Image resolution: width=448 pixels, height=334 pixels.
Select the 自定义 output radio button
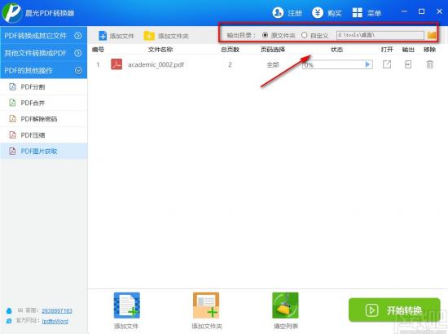click(x=305, y=35)
